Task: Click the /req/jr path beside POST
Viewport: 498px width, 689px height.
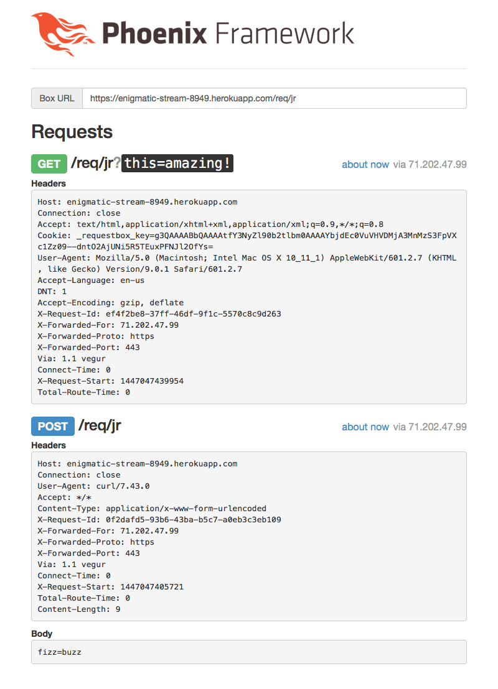Action: point(100,425)
